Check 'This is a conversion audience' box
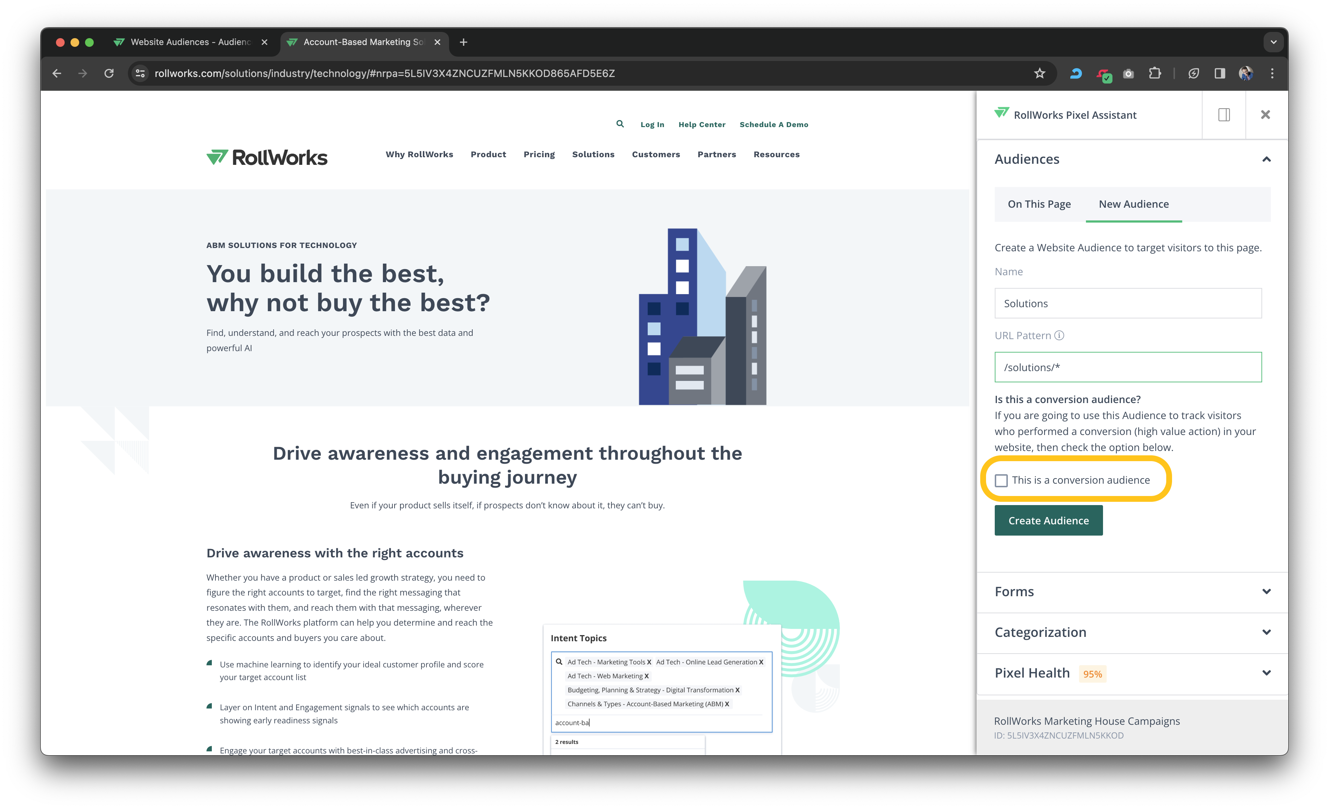 1001,480
